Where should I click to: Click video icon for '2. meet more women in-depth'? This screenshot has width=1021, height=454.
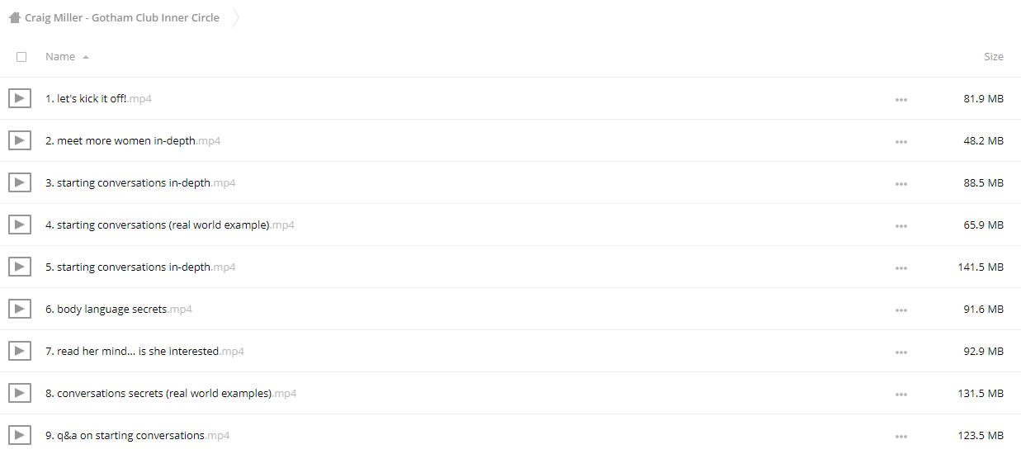(20, 140)
